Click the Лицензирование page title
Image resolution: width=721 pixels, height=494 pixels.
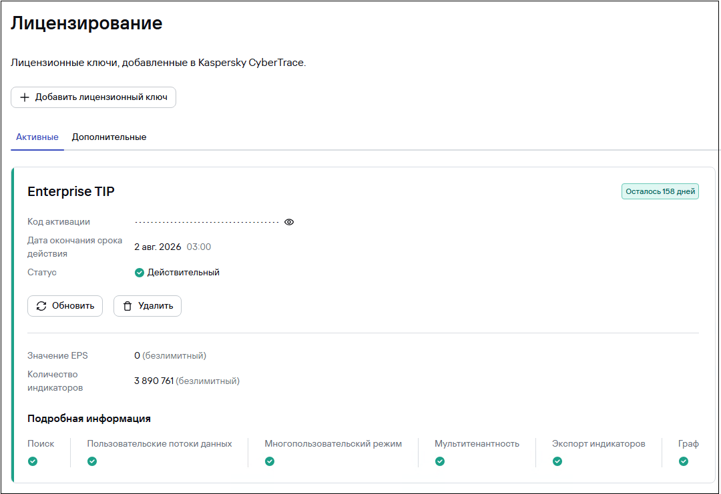(x=86, y=23)
